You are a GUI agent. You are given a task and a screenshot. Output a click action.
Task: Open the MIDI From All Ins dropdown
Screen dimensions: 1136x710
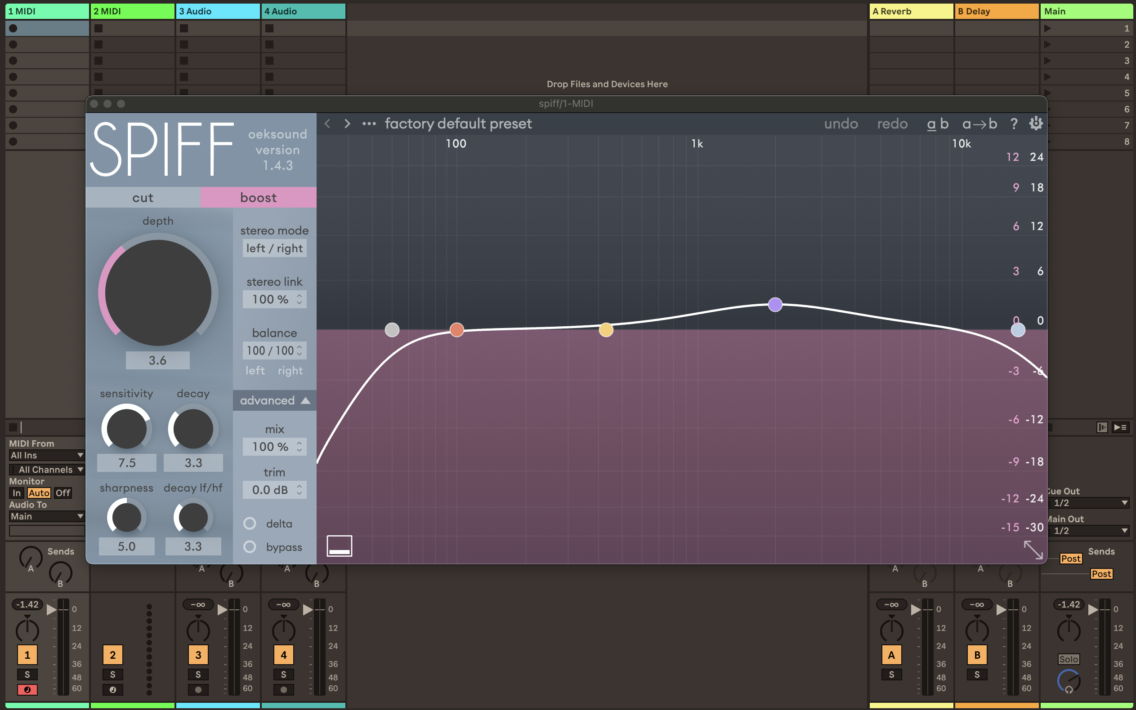pos(46,455)
